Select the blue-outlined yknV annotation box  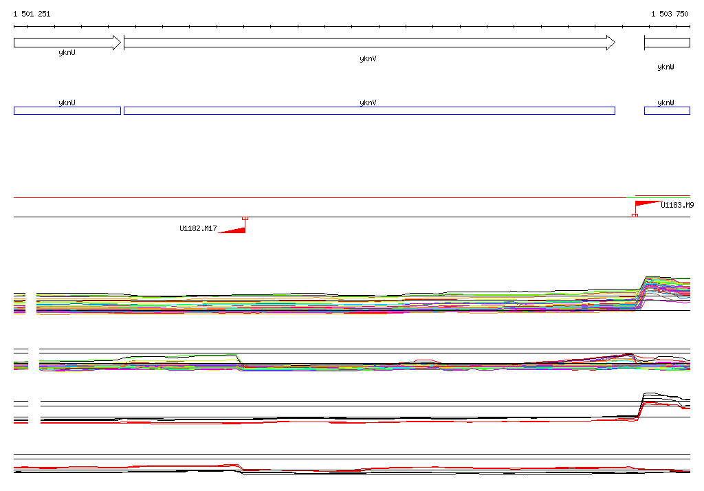(368, 111)
